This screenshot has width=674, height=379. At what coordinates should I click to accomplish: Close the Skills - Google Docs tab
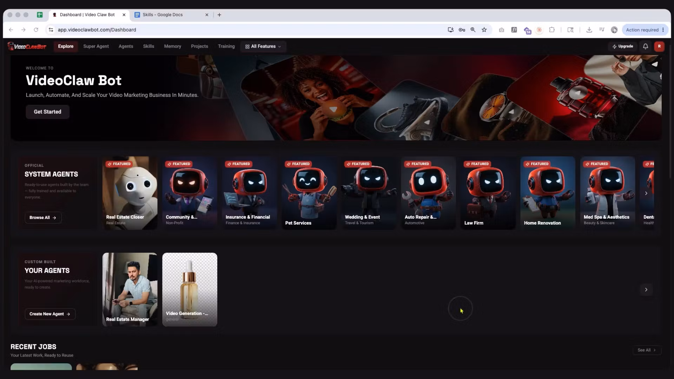207,15
